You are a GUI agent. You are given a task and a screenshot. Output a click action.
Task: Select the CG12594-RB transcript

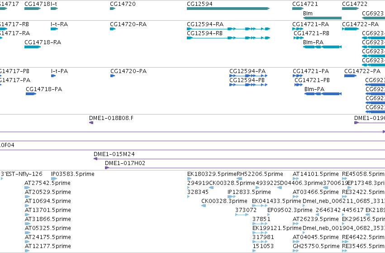pyautogui.click(x=228, y=38)
